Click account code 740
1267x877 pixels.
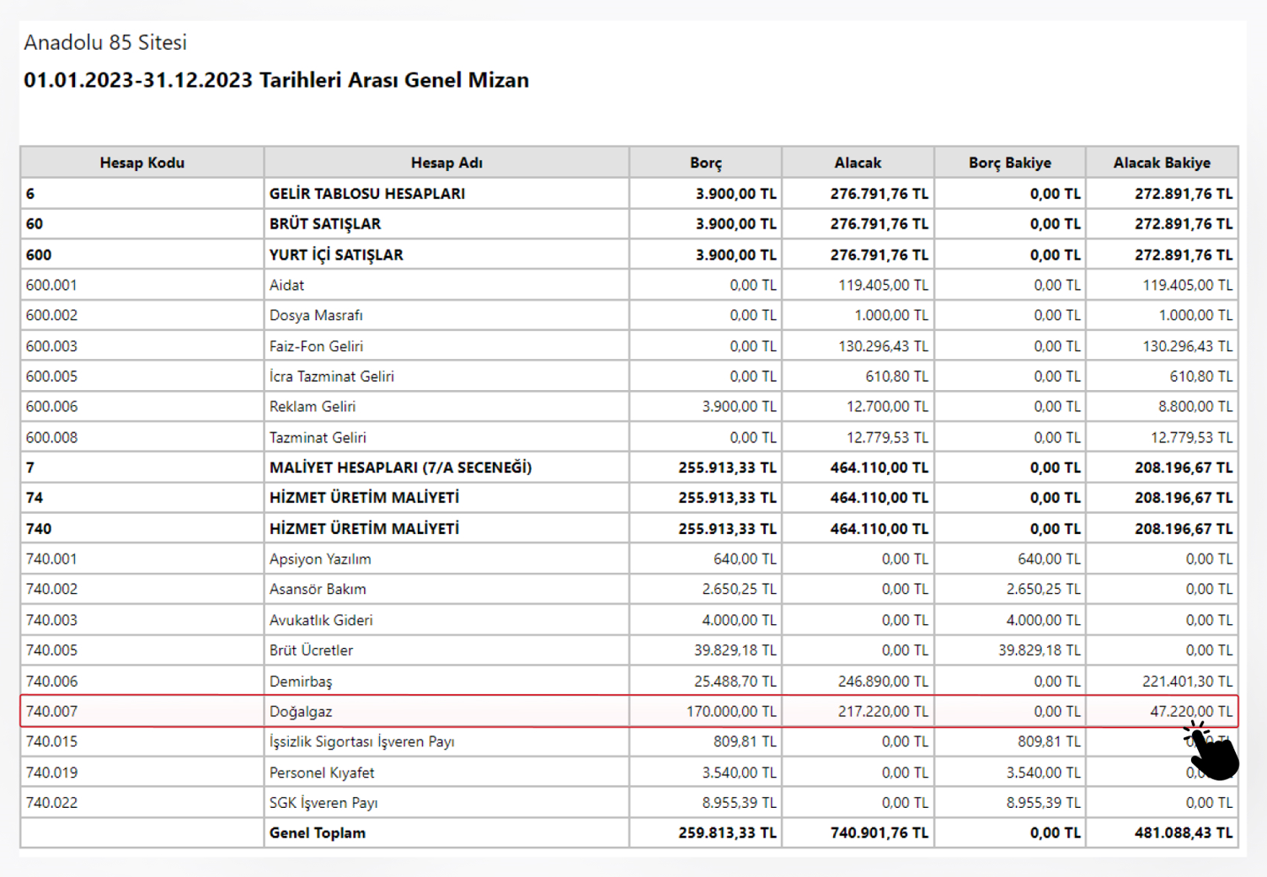[39, 528]
